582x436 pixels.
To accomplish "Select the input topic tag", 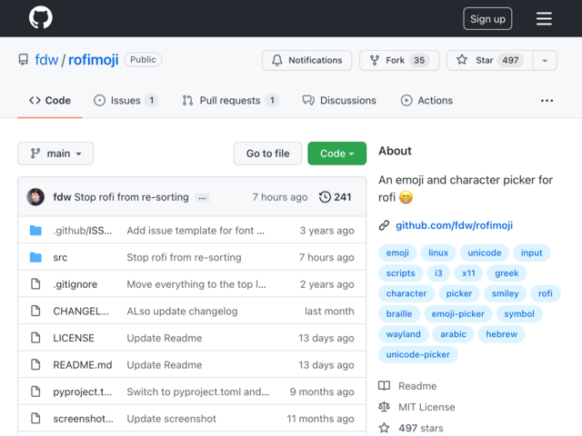I will coord(531,253).
